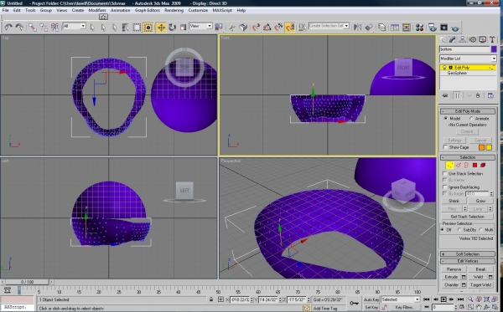Activate the Select and Link tool

[32, 28]
